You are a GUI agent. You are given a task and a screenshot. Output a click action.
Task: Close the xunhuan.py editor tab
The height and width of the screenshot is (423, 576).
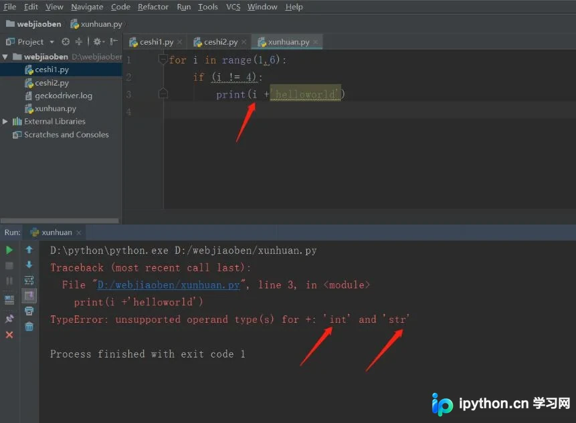click(316, 42)
